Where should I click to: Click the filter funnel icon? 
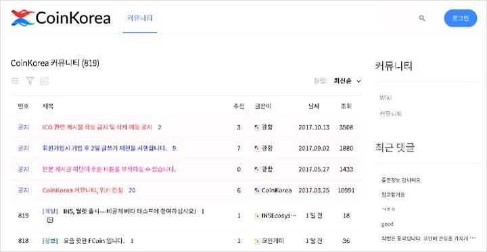click(x=30, y=81)
